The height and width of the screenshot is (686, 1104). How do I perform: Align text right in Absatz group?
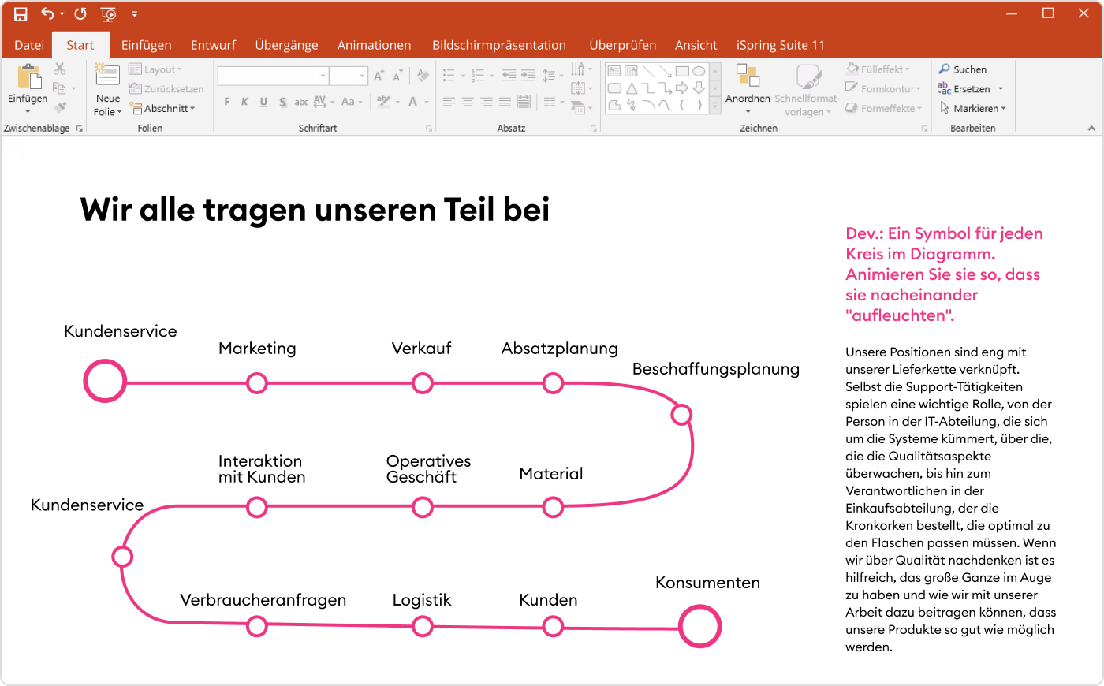pyautogui.click(x=486, y=102)
